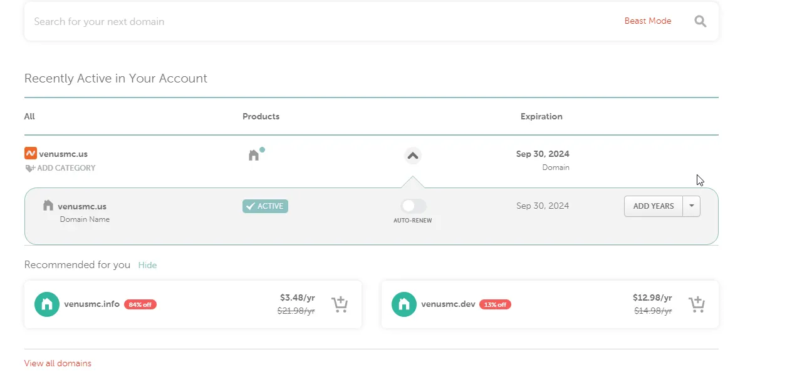
Task: Click the domain search input field
Action: [313, 21]
